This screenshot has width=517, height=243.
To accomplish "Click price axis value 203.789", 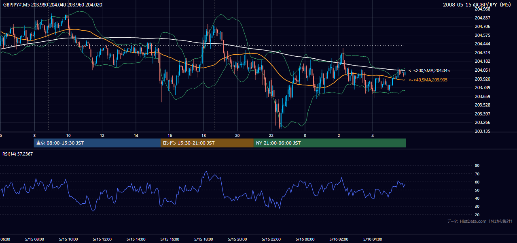I will [x=482, y=87].
